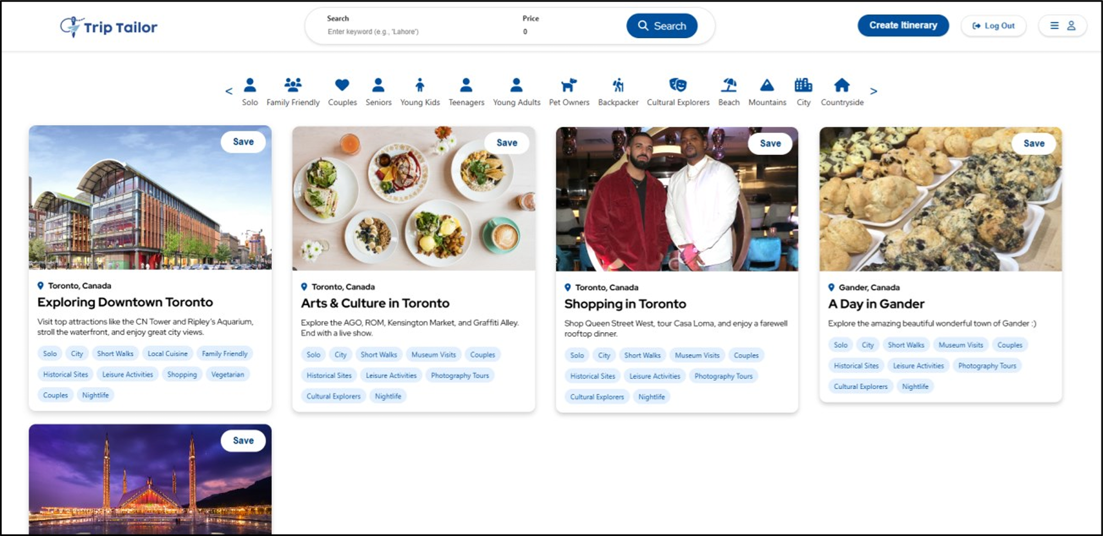Click Leisure Activities tag on Shopping in Toronto card
Image resolution: width=1103 pixels, height=536 pixels.
pyautogui.click(x=654, y=376)
